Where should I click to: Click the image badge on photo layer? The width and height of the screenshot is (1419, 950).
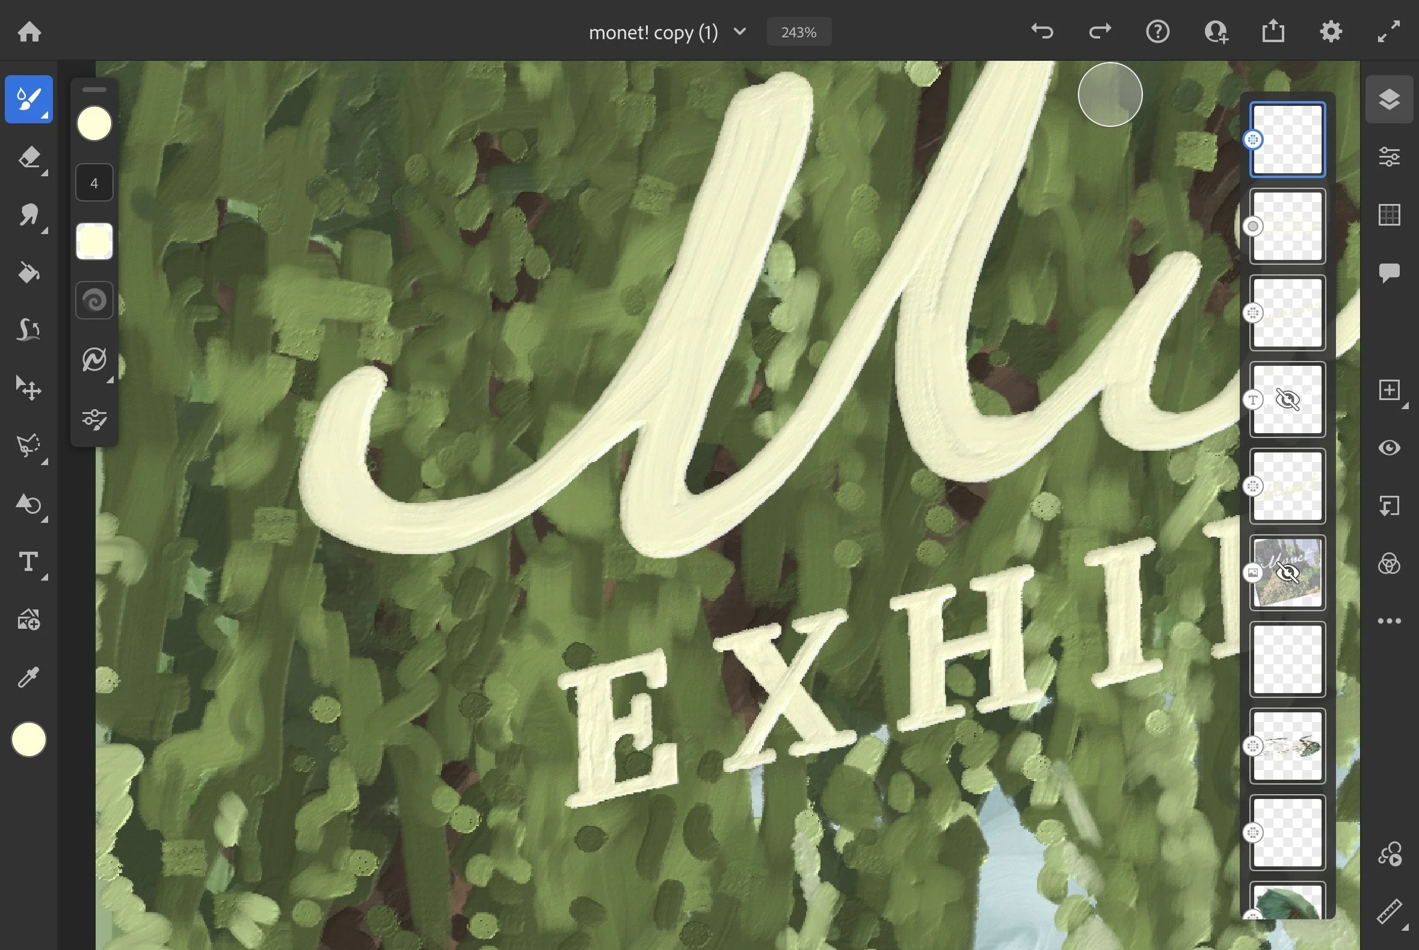click(x=1253, y=573)
